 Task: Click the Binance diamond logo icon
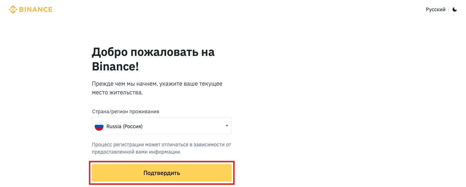point(13,9)
